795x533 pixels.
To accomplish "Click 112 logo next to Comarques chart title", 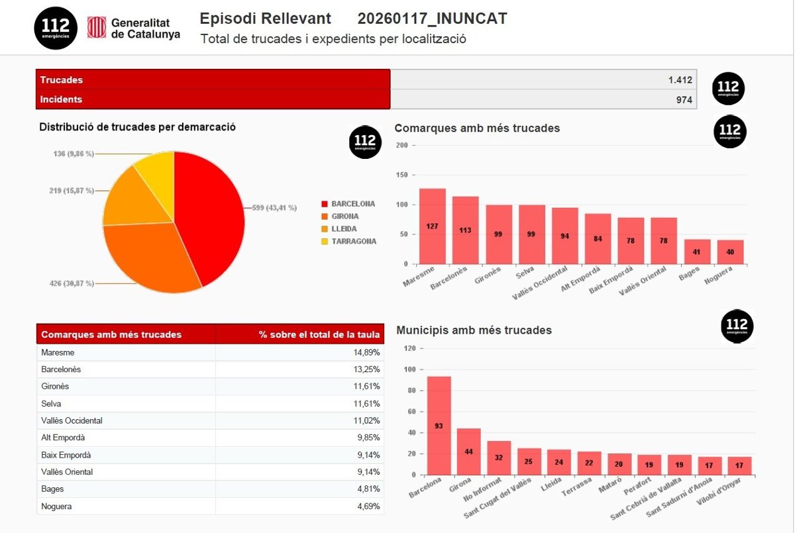I will (x=729, y=130).
